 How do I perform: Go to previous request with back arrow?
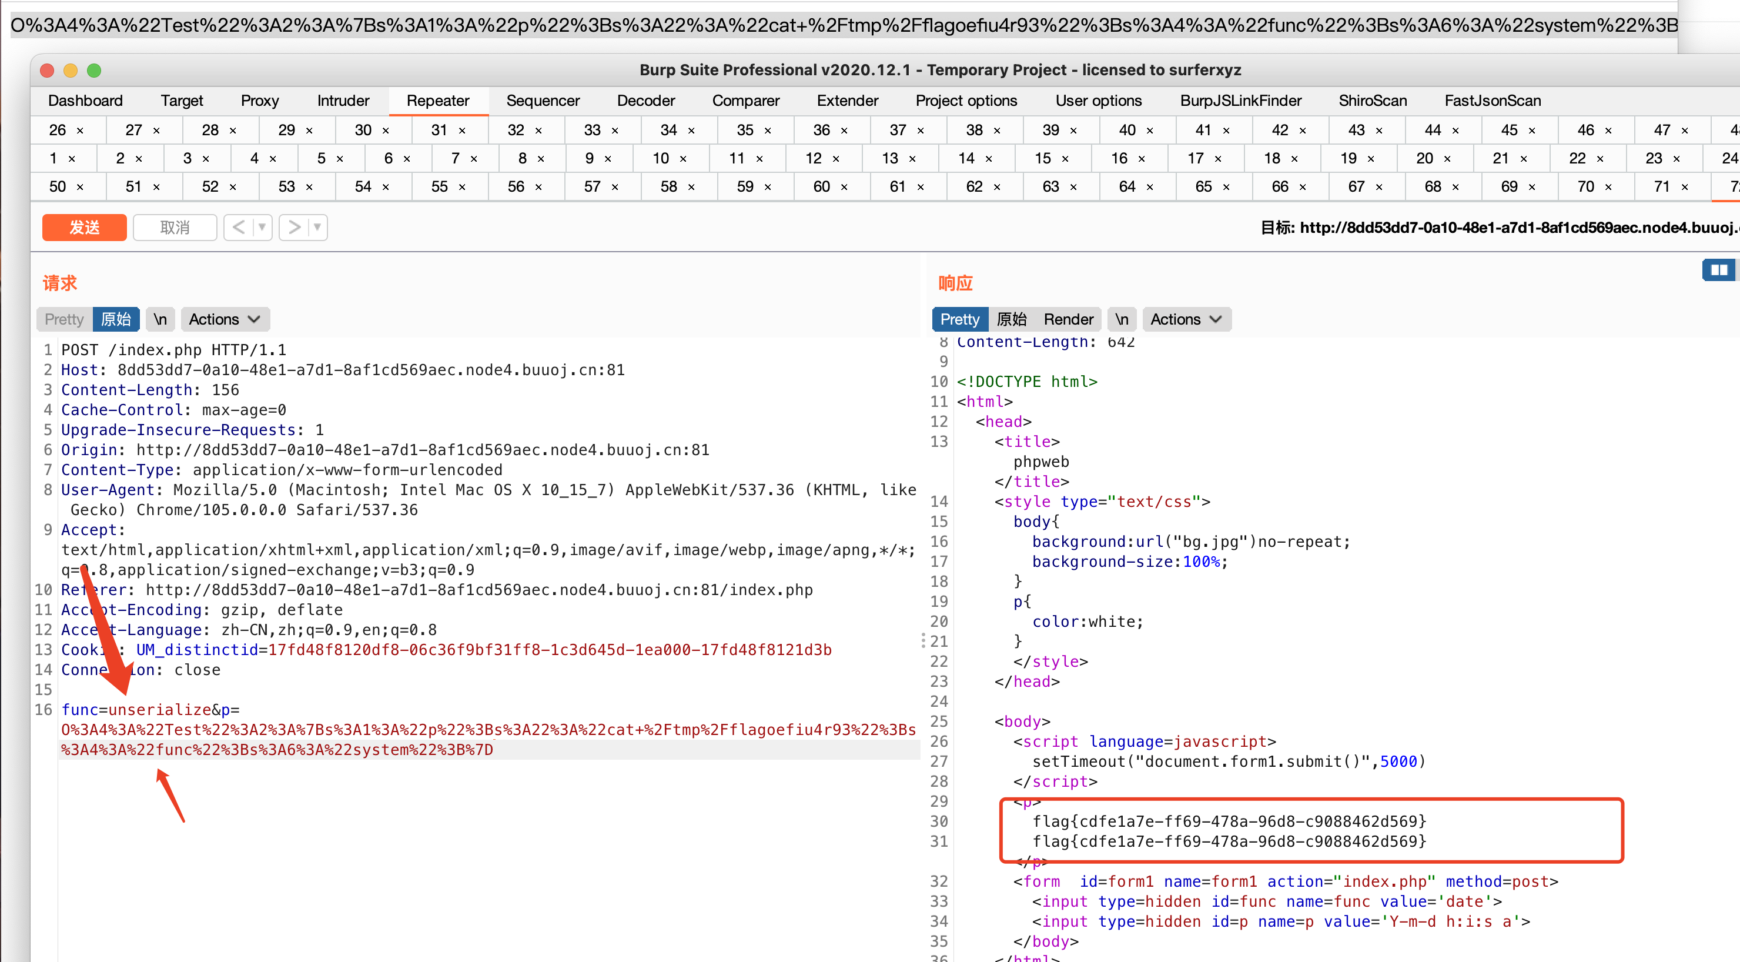tap(239, 228)
